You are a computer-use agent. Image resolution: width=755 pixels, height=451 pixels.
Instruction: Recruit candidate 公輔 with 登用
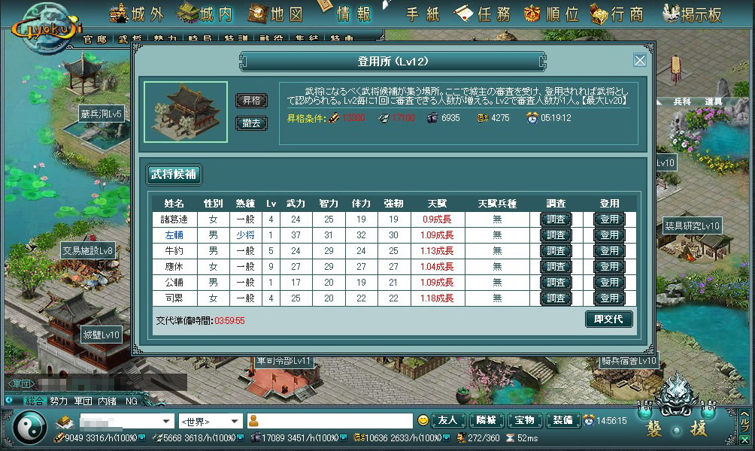pos(609,283)
